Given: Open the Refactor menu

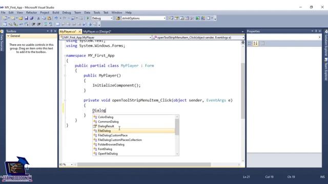Looking at the screenshot, I should [x=31, y=12].
